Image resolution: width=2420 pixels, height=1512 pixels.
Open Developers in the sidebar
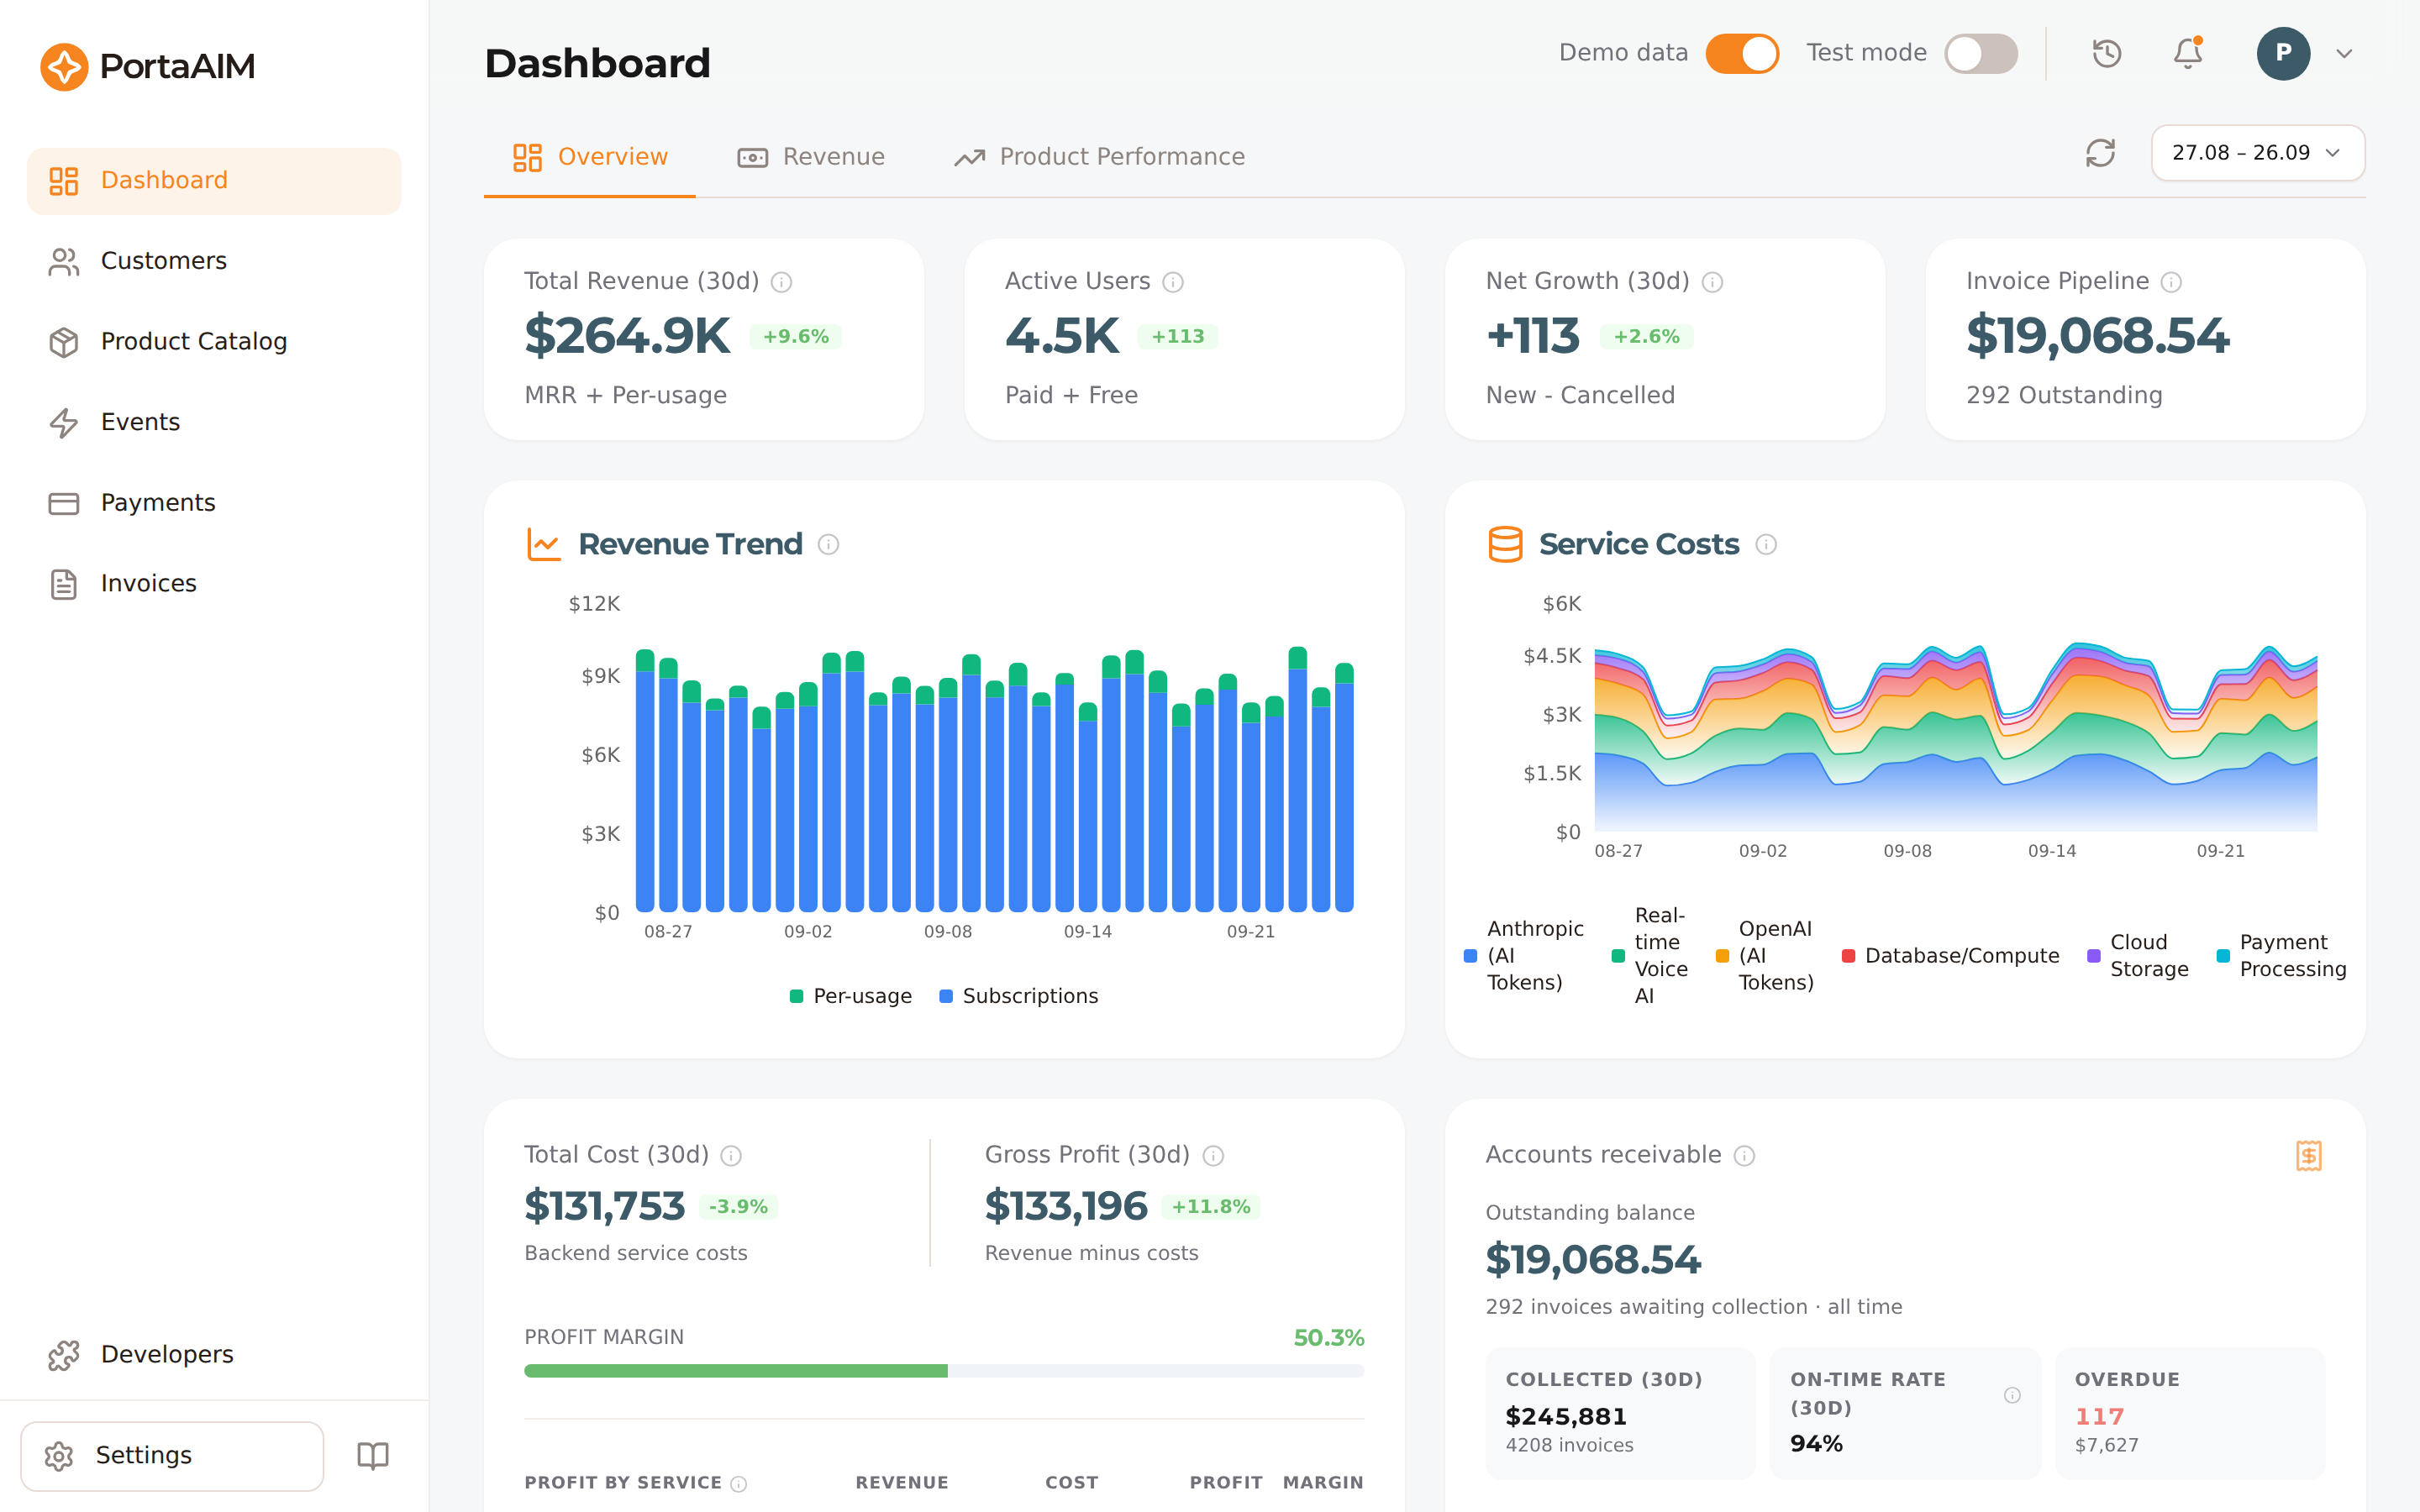tap(214, 1355)
